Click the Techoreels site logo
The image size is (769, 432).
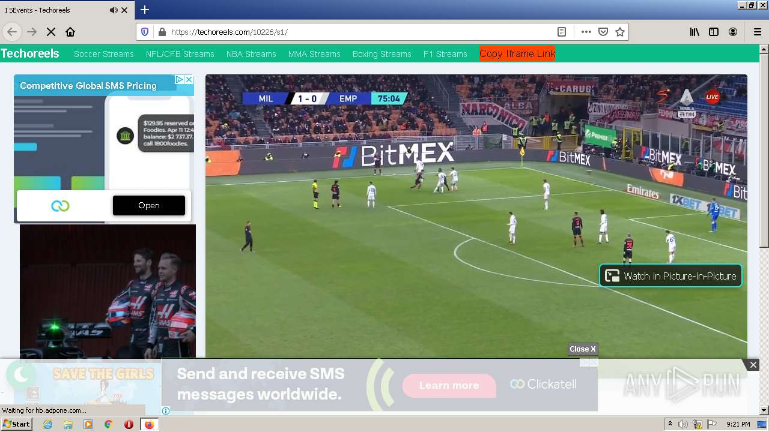click(30, 53)
